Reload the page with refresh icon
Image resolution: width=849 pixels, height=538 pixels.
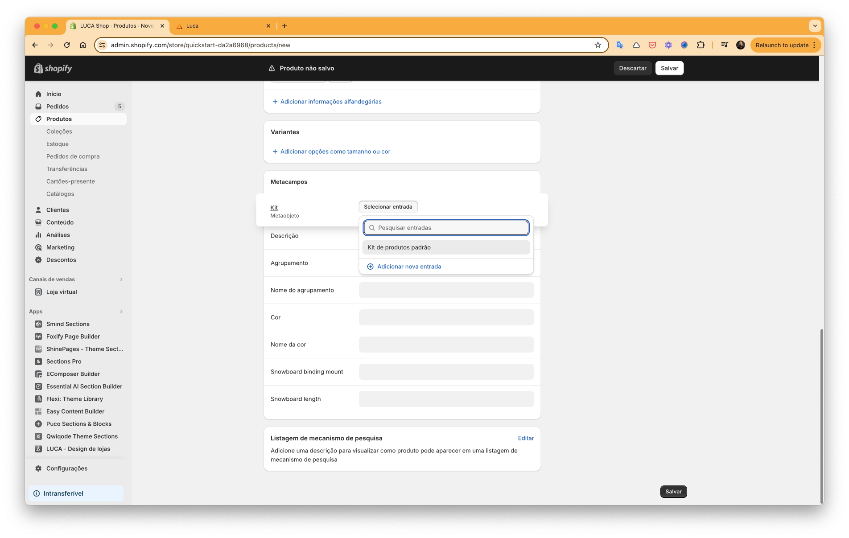(x=67, y=45)
